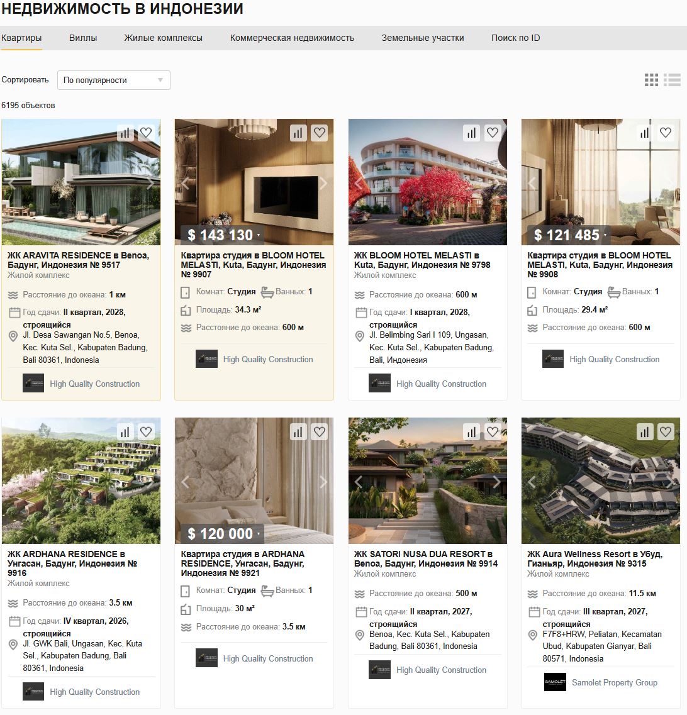This screenshot has height=715, width=687.
Task: Expand currency selector next to $ 143 130
Action: point(258,235)
